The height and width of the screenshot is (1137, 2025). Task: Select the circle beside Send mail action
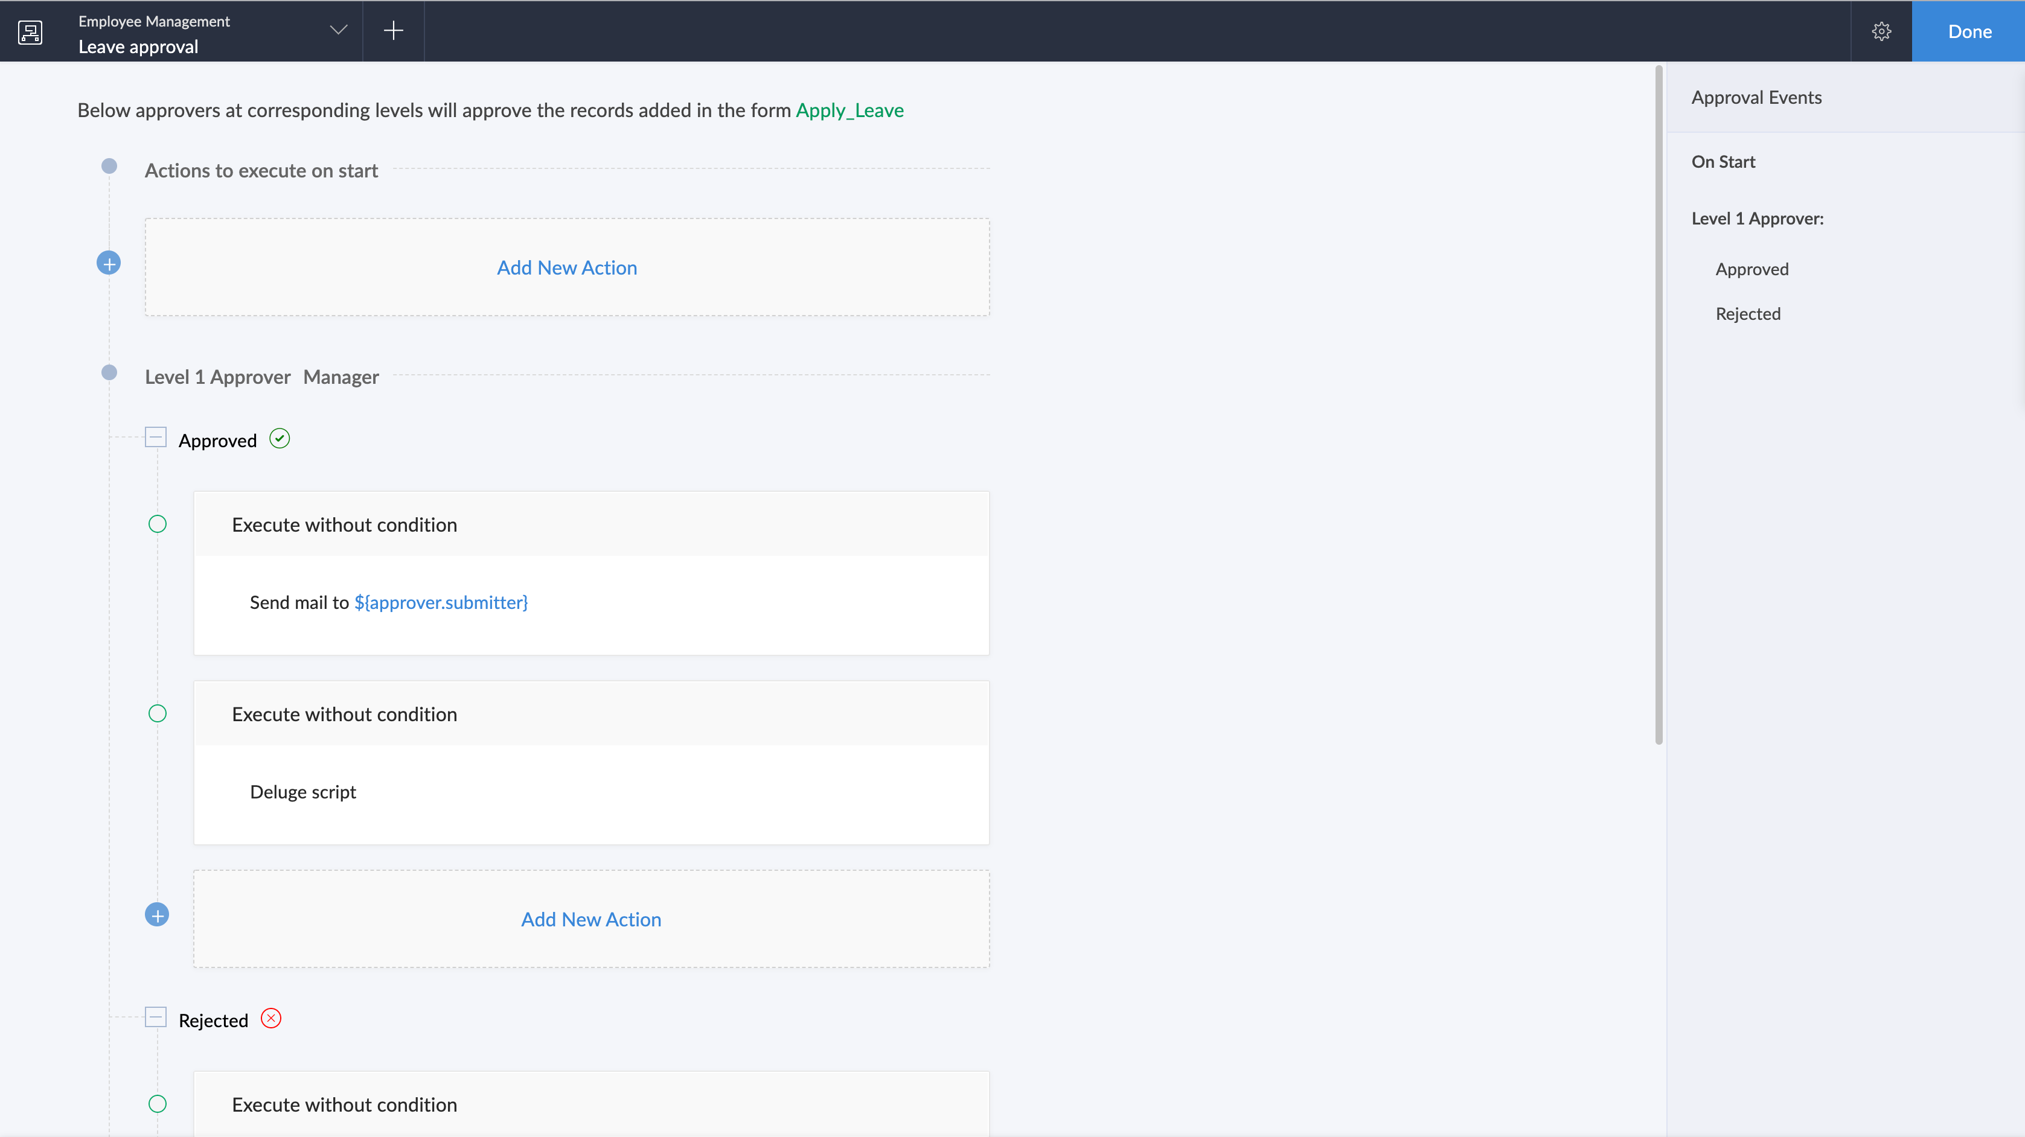pyautogui.click(x=157, y=524)
